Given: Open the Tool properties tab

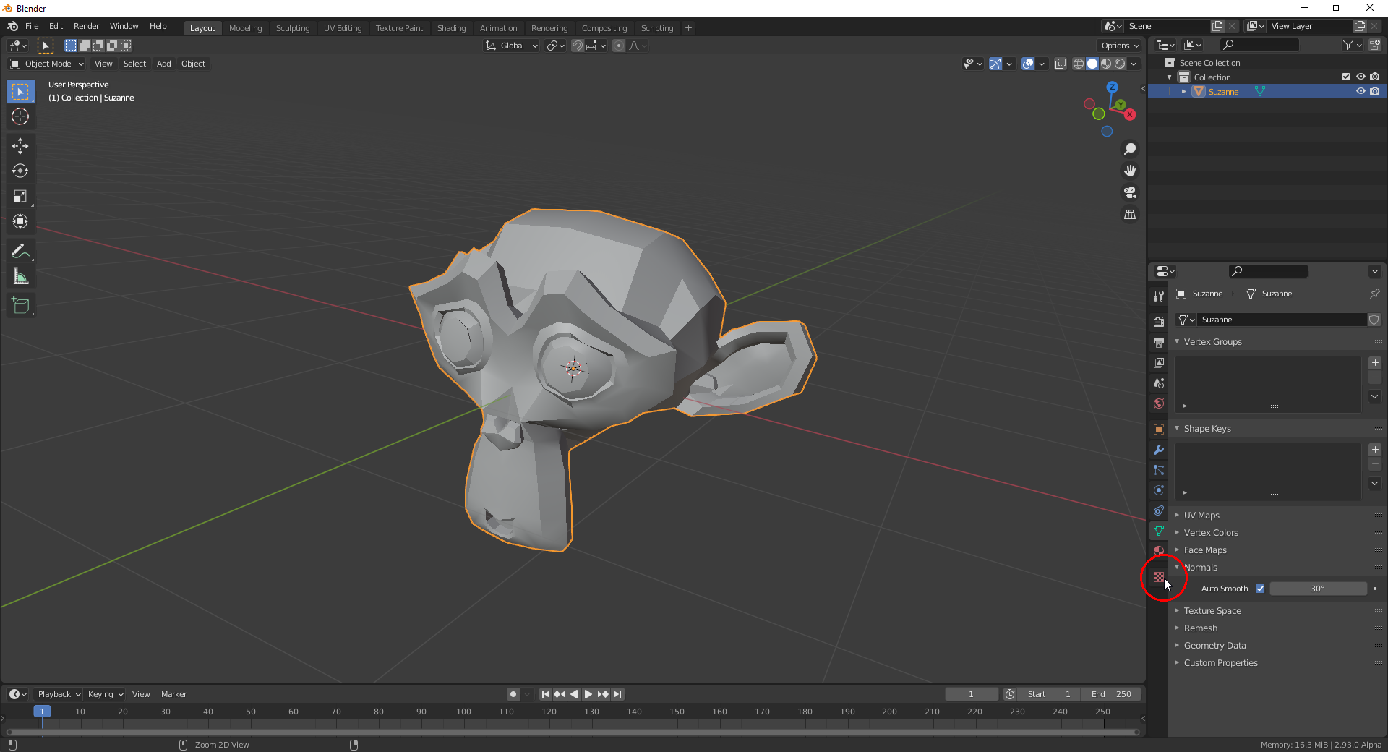Looking at the screenshot, I should [x=1159, y=296].
